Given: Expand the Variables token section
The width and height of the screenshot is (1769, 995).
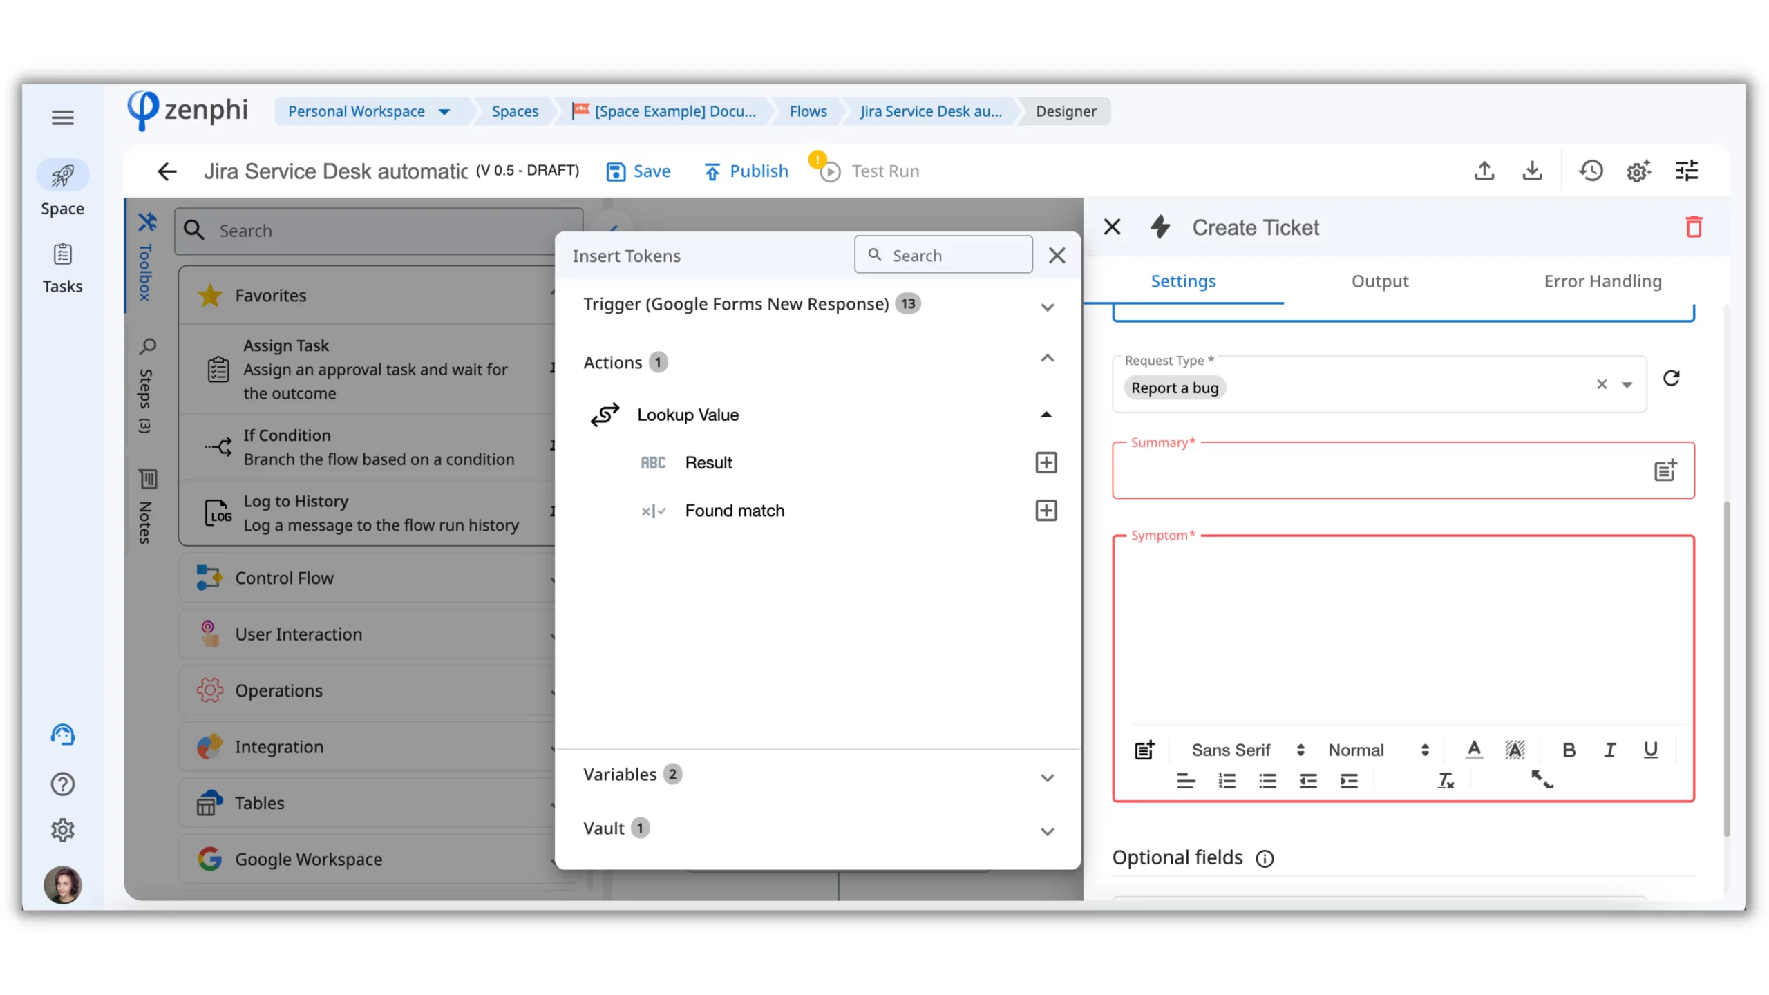Looking at the screenshot, I should click(x=1047, y=777).
